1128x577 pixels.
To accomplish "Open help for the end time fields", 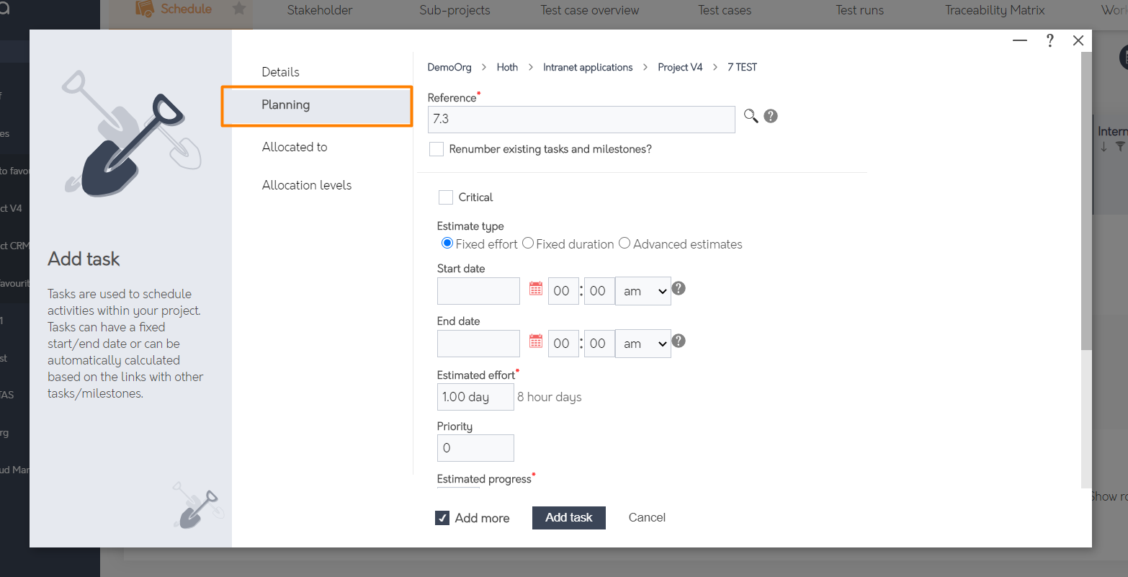I will [678, 341].
